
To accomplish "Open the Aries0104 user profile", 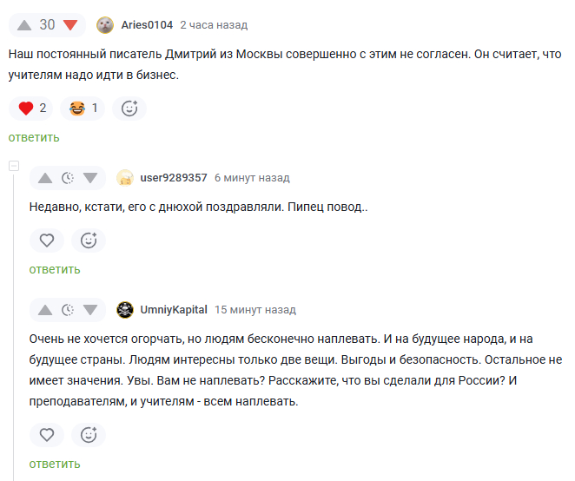I will pos(147,24).
